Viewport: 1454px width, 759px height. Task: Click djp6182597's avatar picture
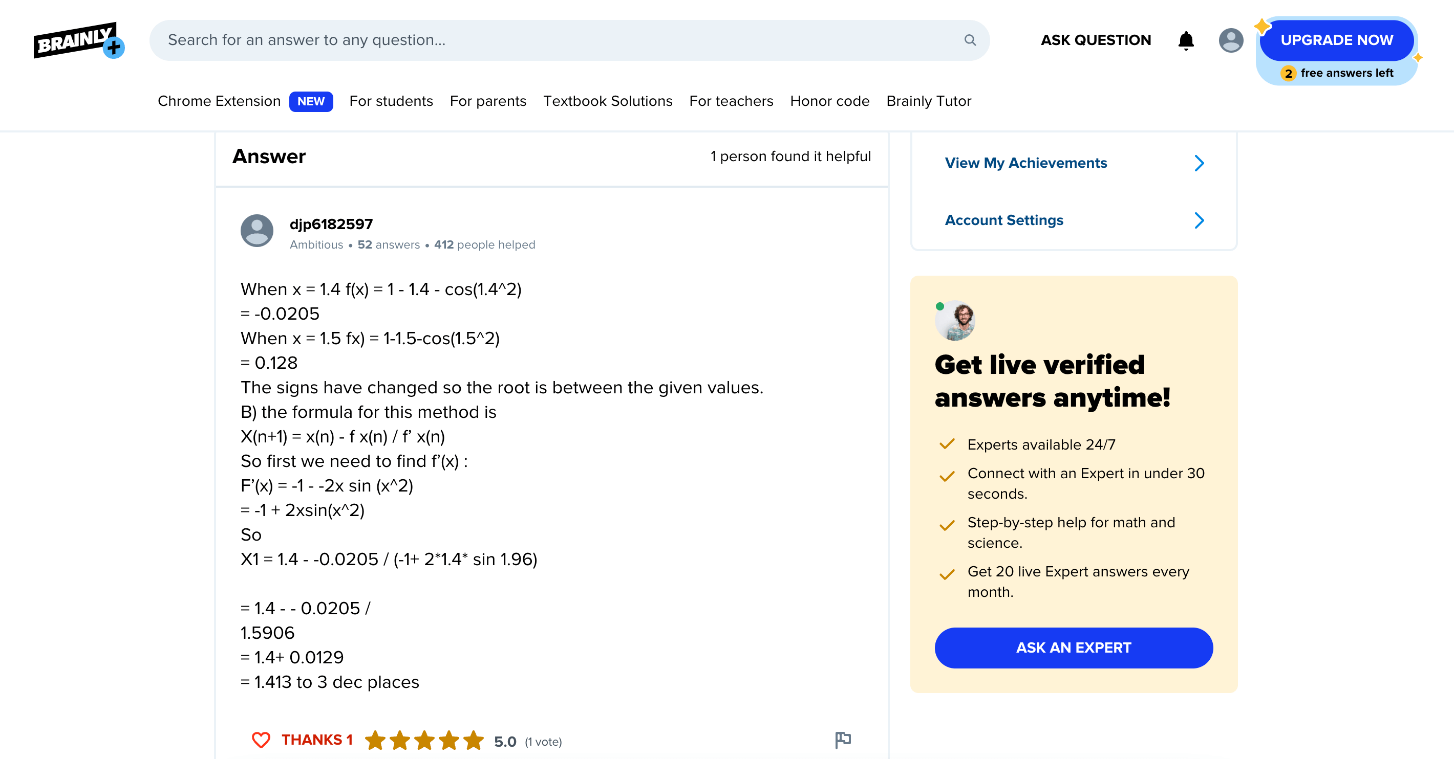click(258, 231)
